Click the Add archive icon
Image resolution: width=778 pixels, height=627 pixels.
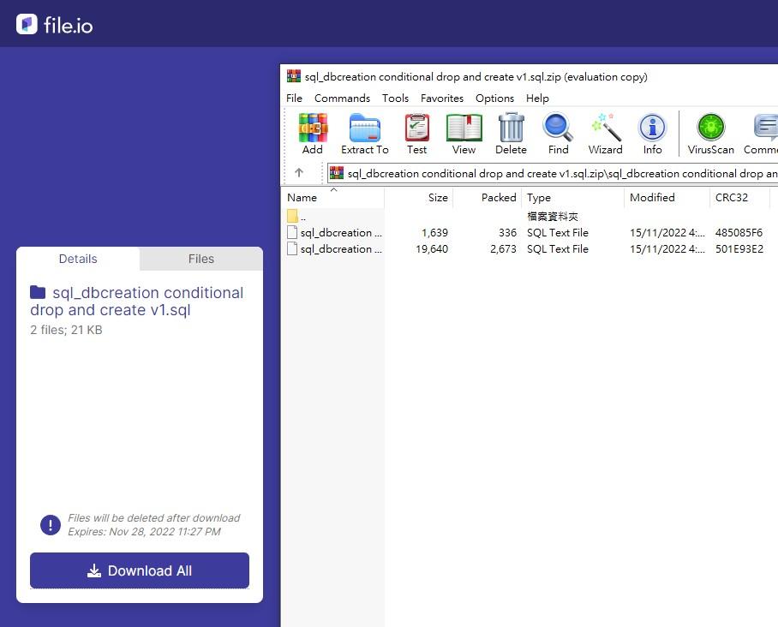click(312, 128)
